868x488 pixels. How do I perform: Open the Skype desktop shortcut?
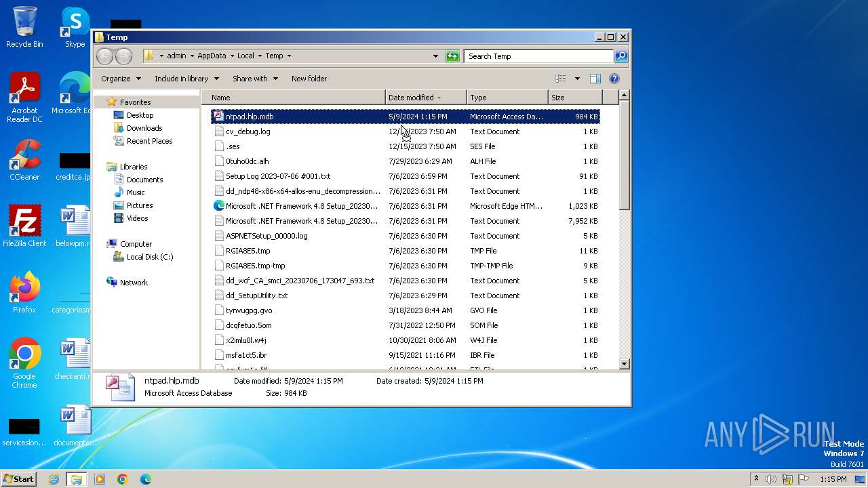[75, 27]
